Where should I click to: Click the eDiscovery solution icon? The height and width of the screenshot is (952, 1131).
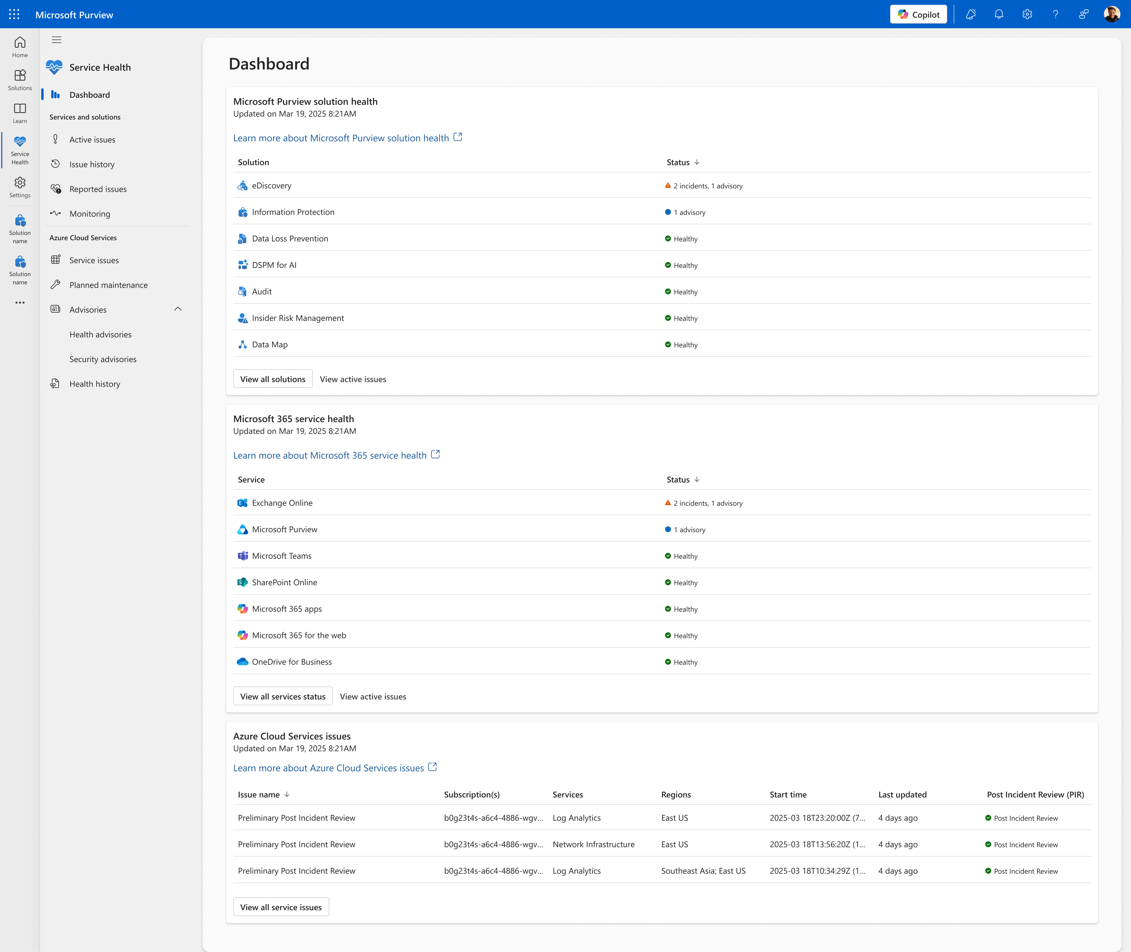pos(242,186)
